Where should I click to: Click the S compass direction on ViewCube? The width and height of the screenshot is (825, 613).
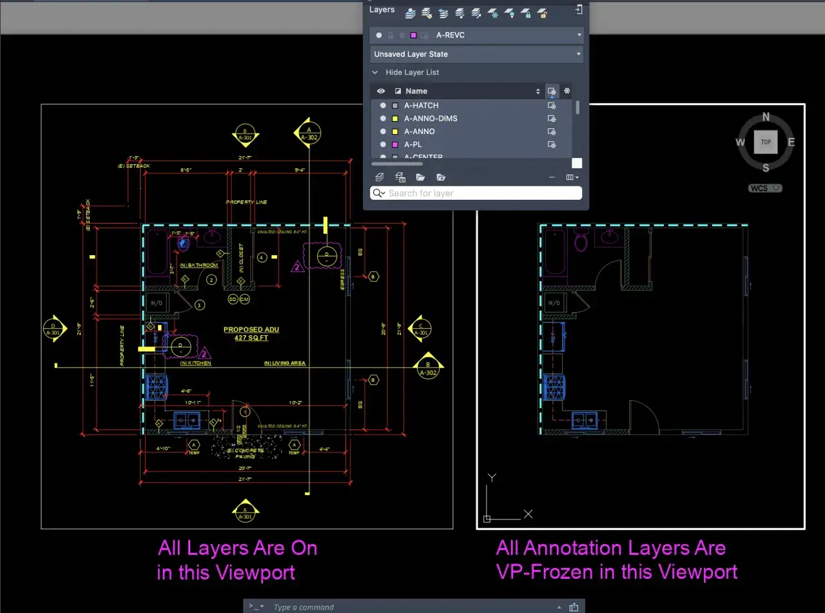coord(766,168)
